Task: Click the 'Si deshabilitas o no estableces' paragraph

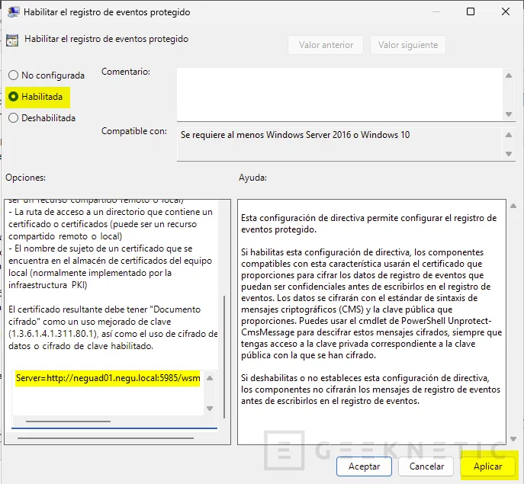Action: click(371, 389)
